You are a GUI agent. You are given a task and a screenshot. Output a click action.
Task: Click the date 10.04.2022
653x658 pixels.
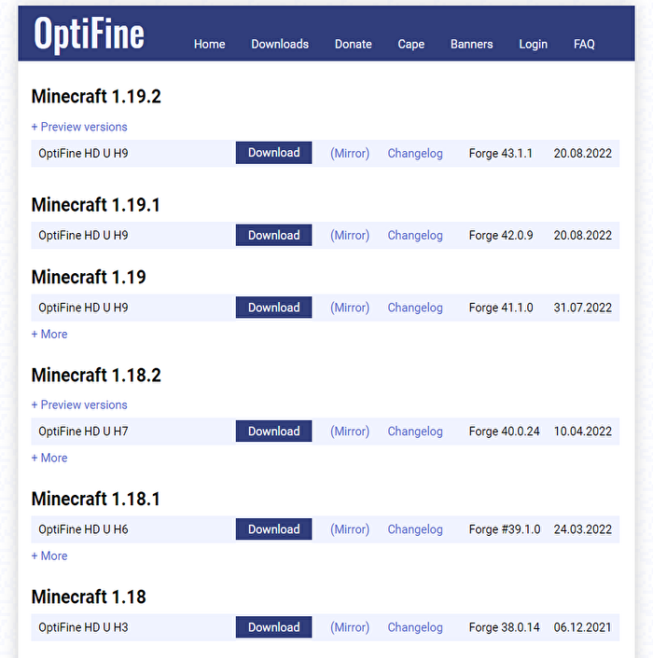coord(582,431)
